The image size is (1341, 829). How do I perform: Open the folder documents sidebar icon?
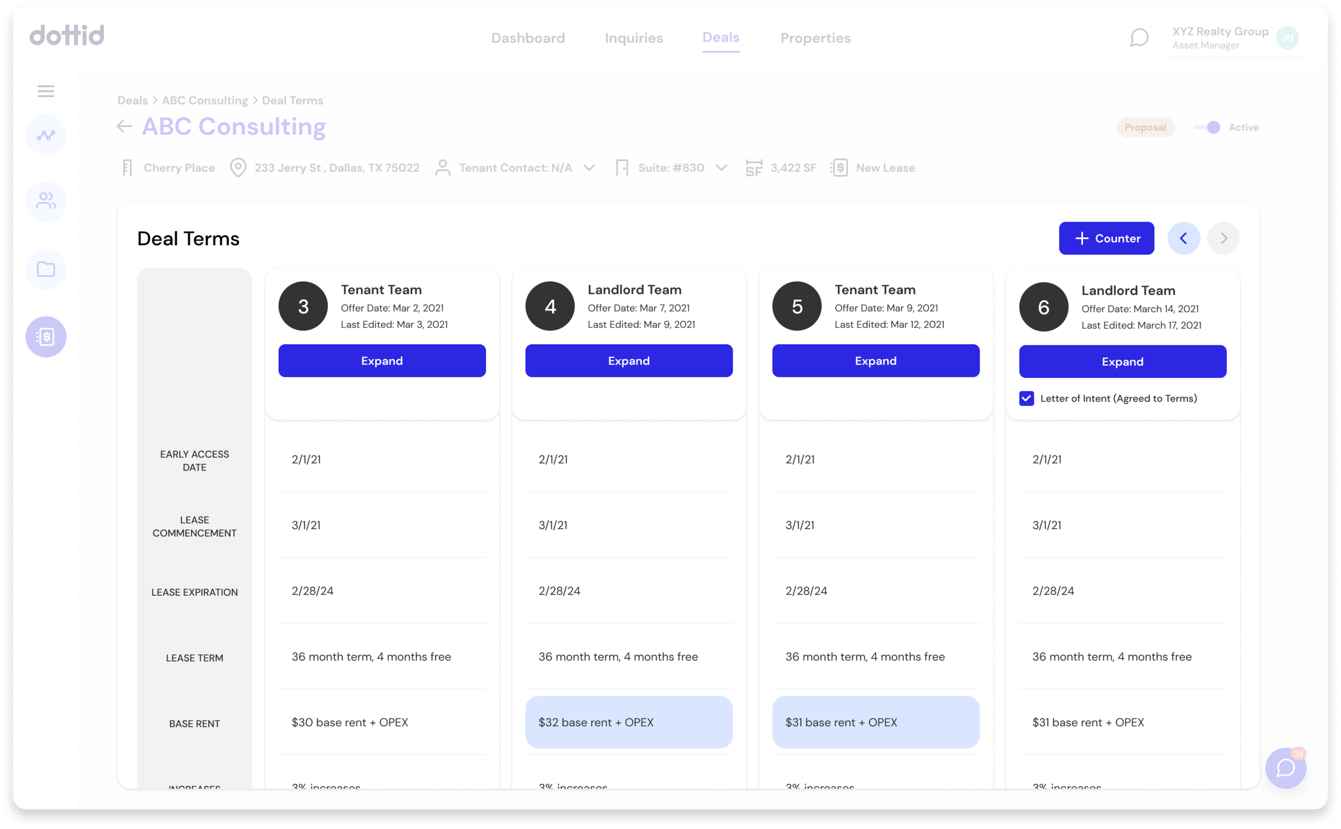point(46,269)
